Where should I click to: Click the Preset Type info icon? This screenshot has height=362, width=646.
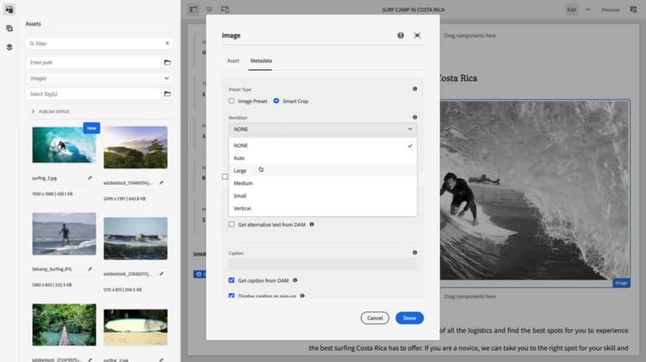[x=414, y=89]
